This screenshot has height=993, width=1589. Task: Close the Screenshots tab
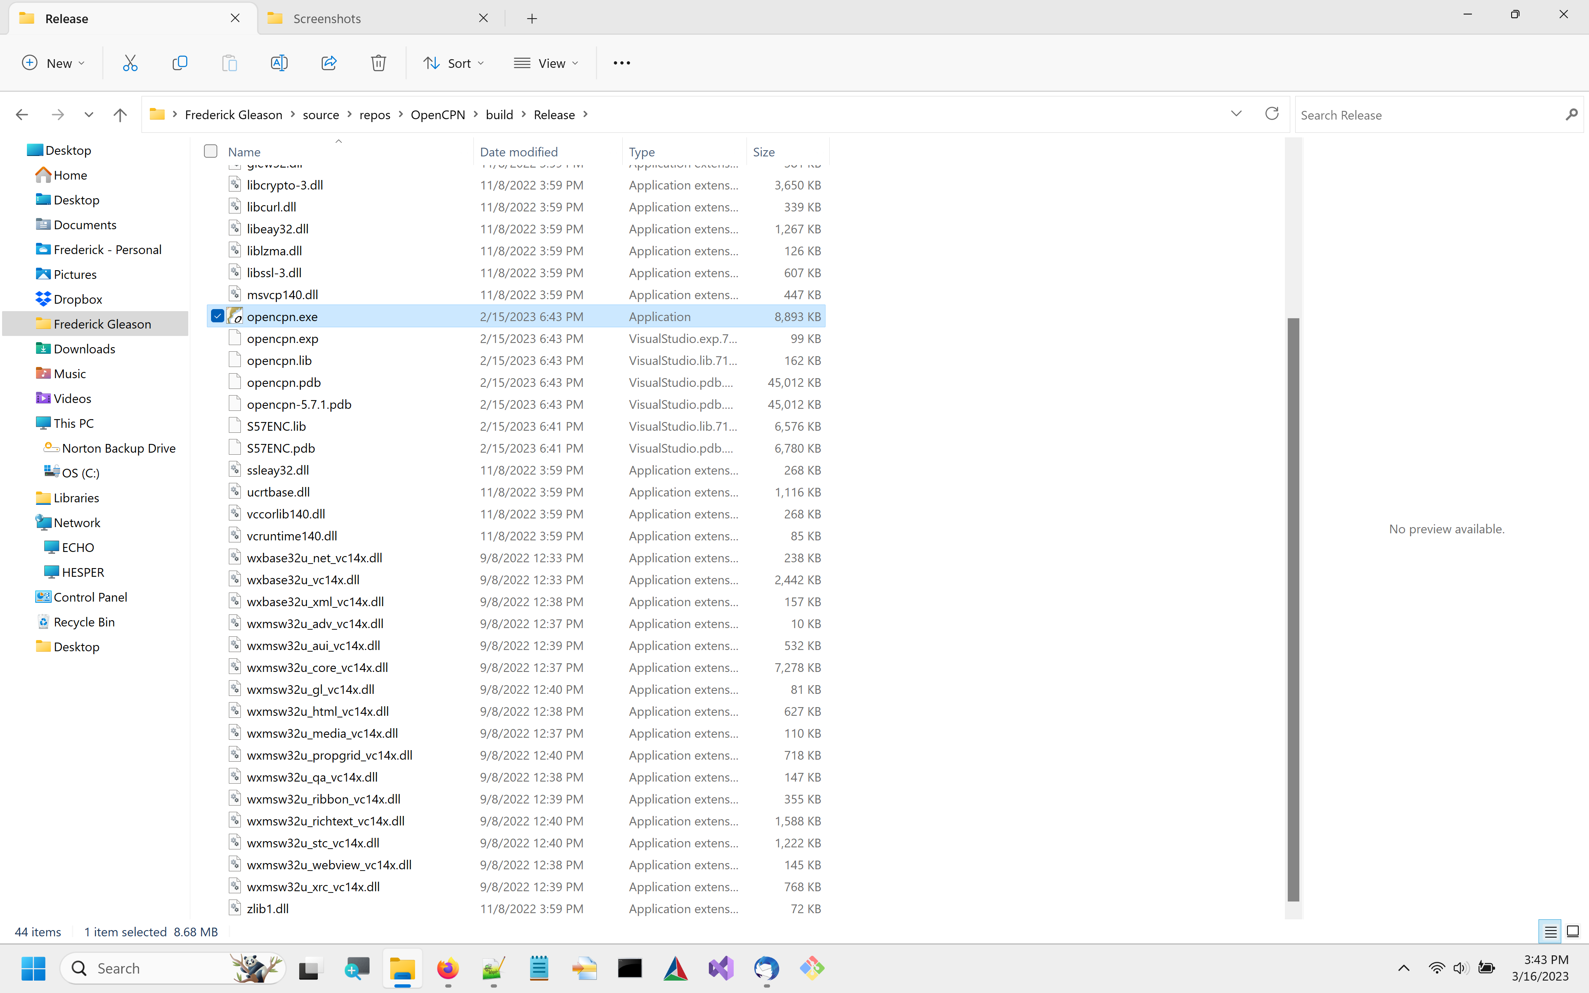tap(483, 18)
